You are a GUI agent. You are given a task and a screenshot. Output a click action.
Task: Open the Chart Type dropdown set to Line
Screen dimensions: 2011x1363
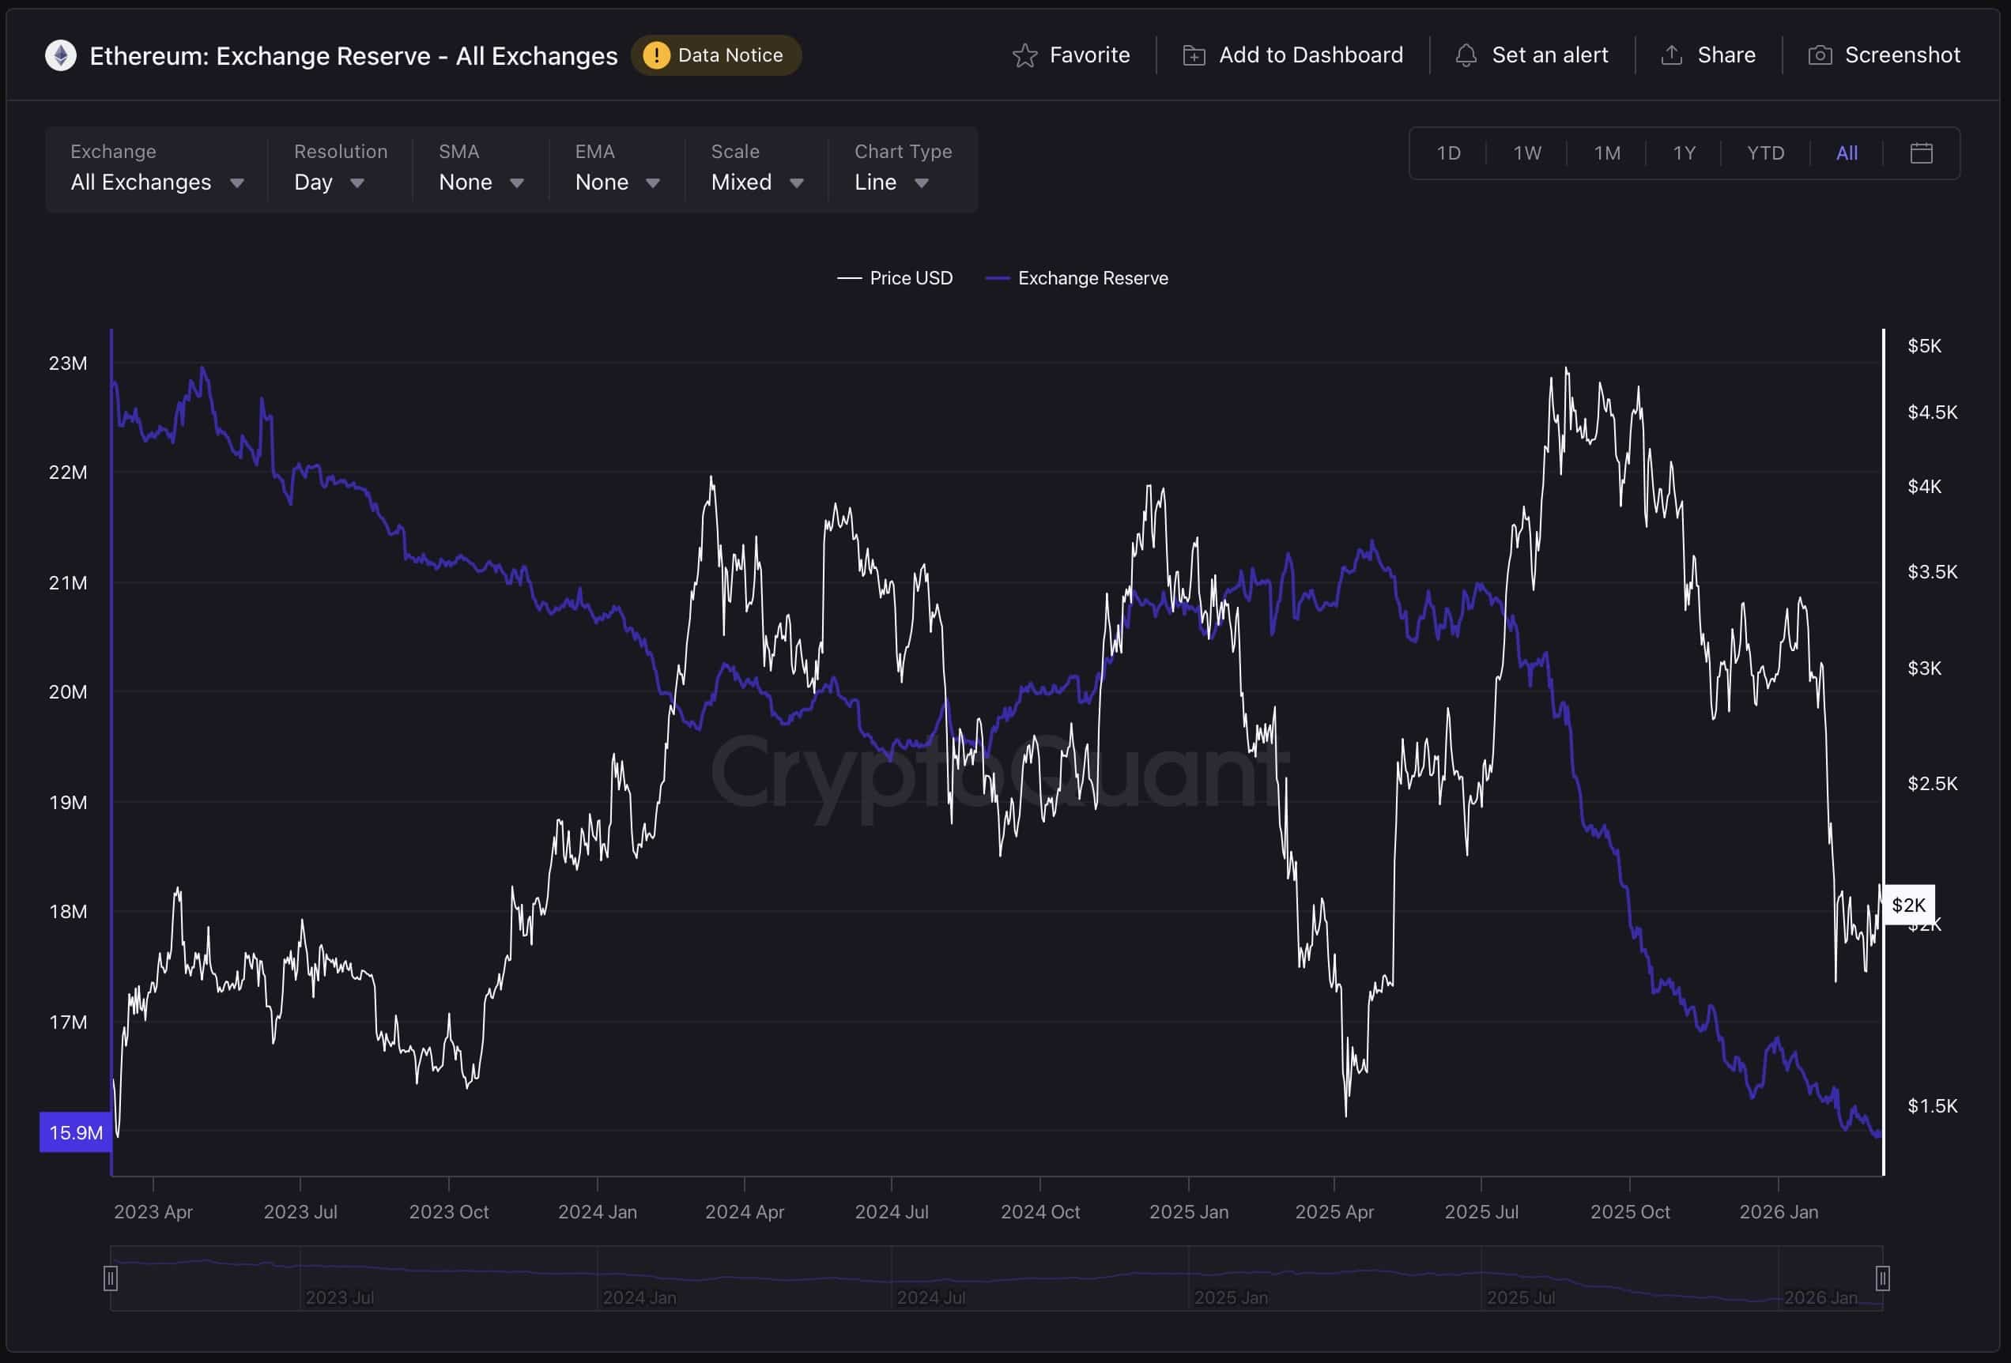coord(889,182)
